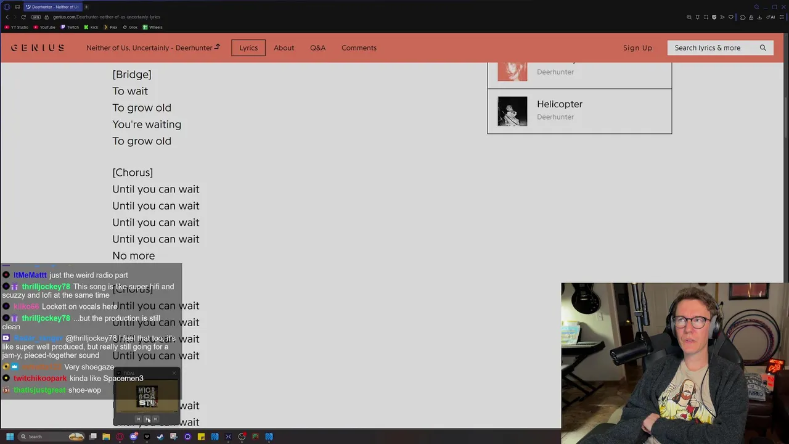Open the Plex bookmark
Image resolution: width=789 pixels, height=444 pixels.
point(110,27)
